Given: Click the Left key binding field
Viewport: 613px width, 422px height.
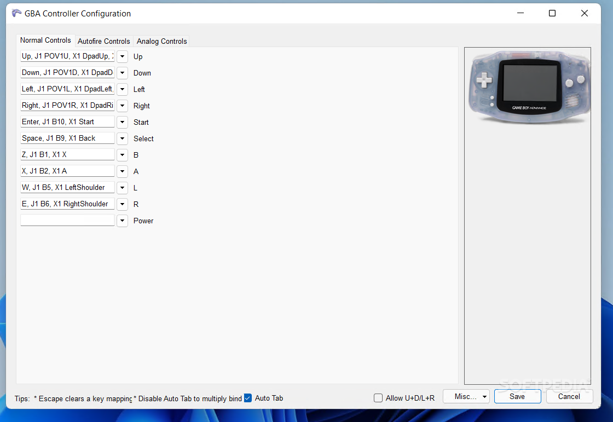Looking at the screenshot, I should pyautogui.click(x=68, y=89).
